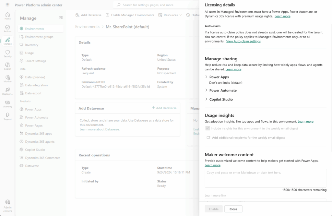332x216 pixels.
Task: Select Environments in the Manage menu
Action: [x=41, y=29]
